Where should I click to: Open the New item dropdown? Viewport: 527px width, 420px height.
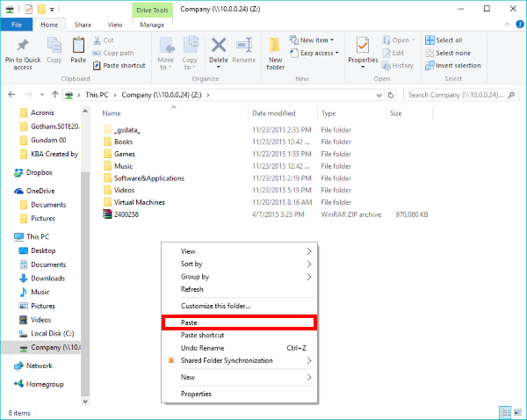[x=312, y=40]
